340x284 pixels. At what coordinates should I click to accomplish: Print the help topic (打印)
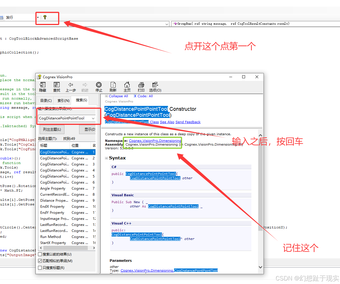(141, 85)
